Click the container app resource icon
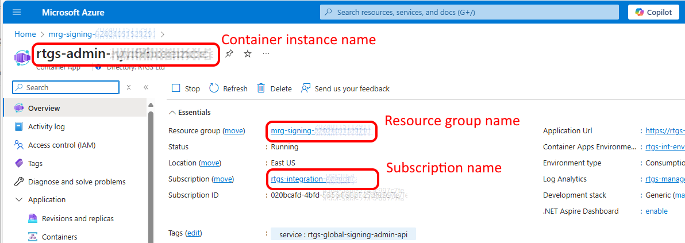685x243 pixels. coord(21,57)
